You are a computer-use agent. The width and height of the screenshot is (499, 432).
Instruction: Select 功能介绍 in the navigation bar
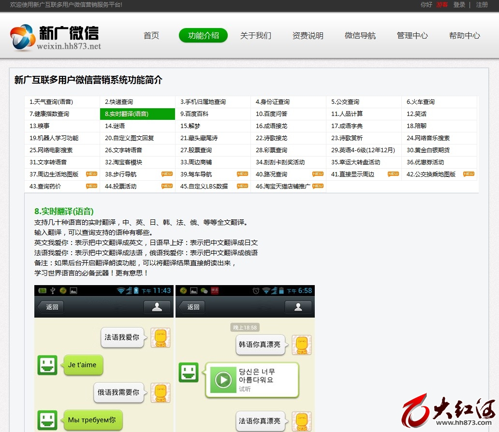203,36
